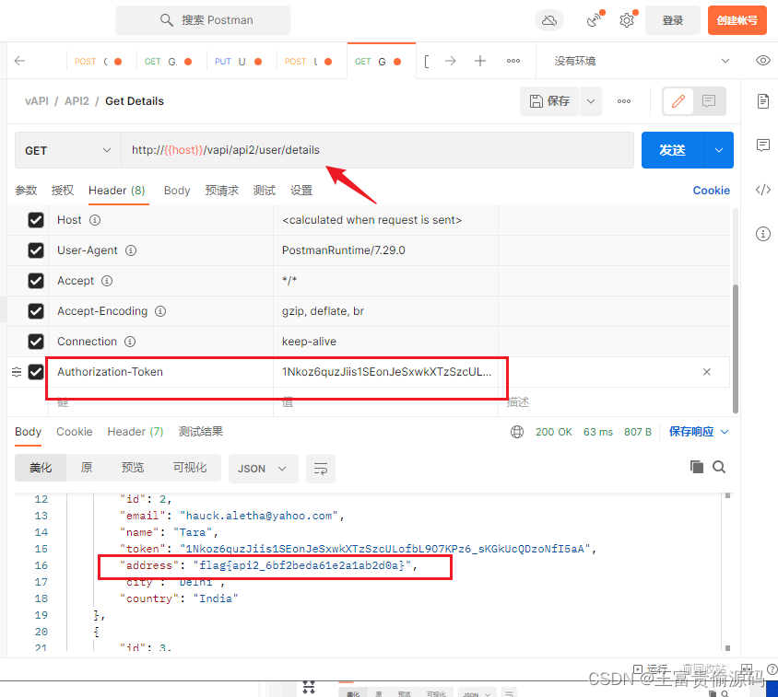Expand the Save button dropdown arrow
The width and height of the screenshot is (778, 697).
[591, 101]
